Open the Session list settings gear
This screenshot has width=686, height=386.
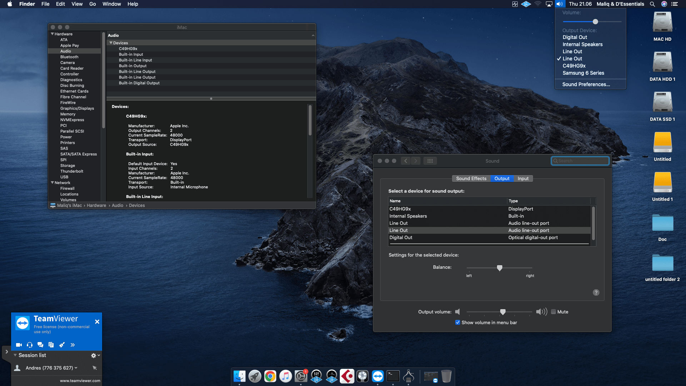[94, 355]
